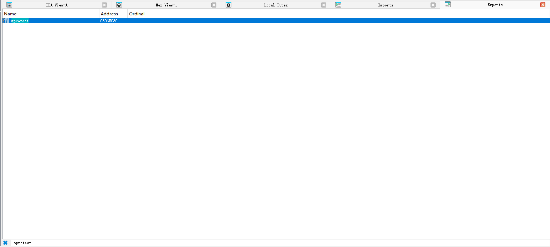The width and height of the screenshot is (550, 247).
Task: Switch to the IDA View-A tab
Action: coord(57,5)
